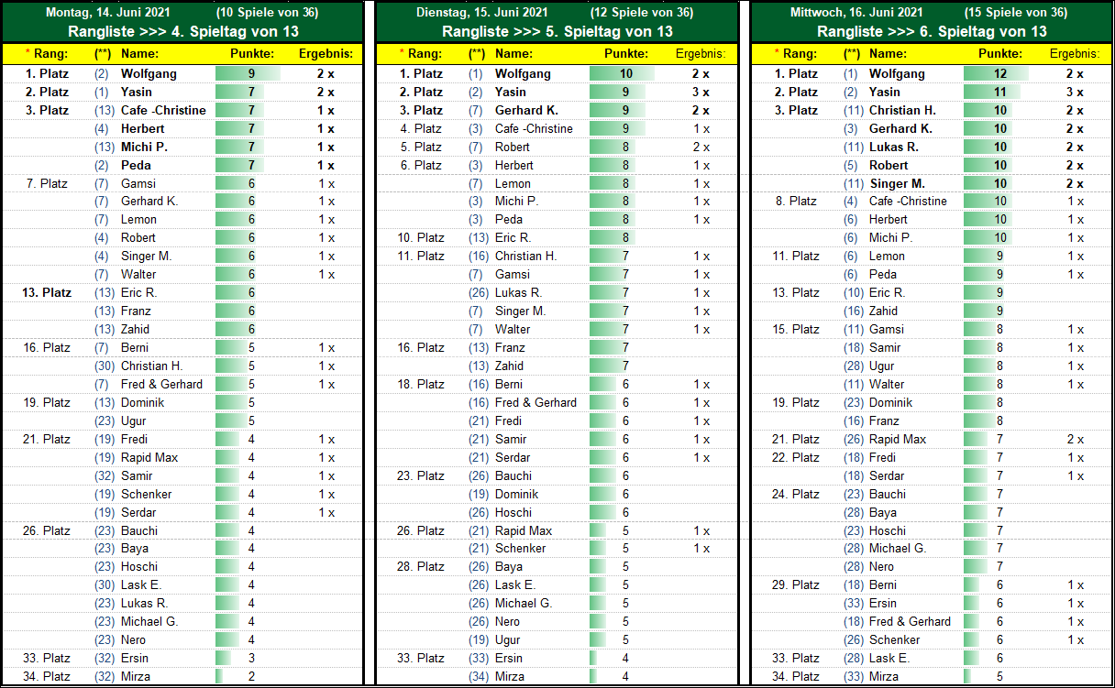Click Mirza's 5 points in the Mittwoch table

[999, 676]
